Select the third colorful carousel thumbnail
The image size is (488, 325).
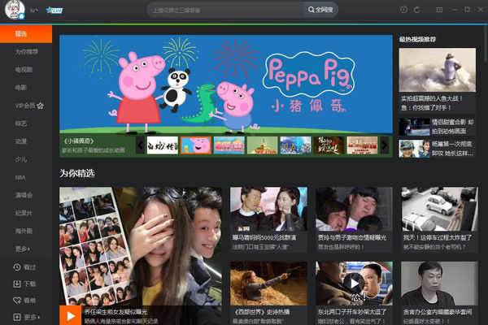229,145
